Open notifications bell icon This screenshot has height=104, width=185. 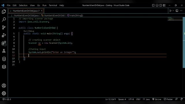182,99
